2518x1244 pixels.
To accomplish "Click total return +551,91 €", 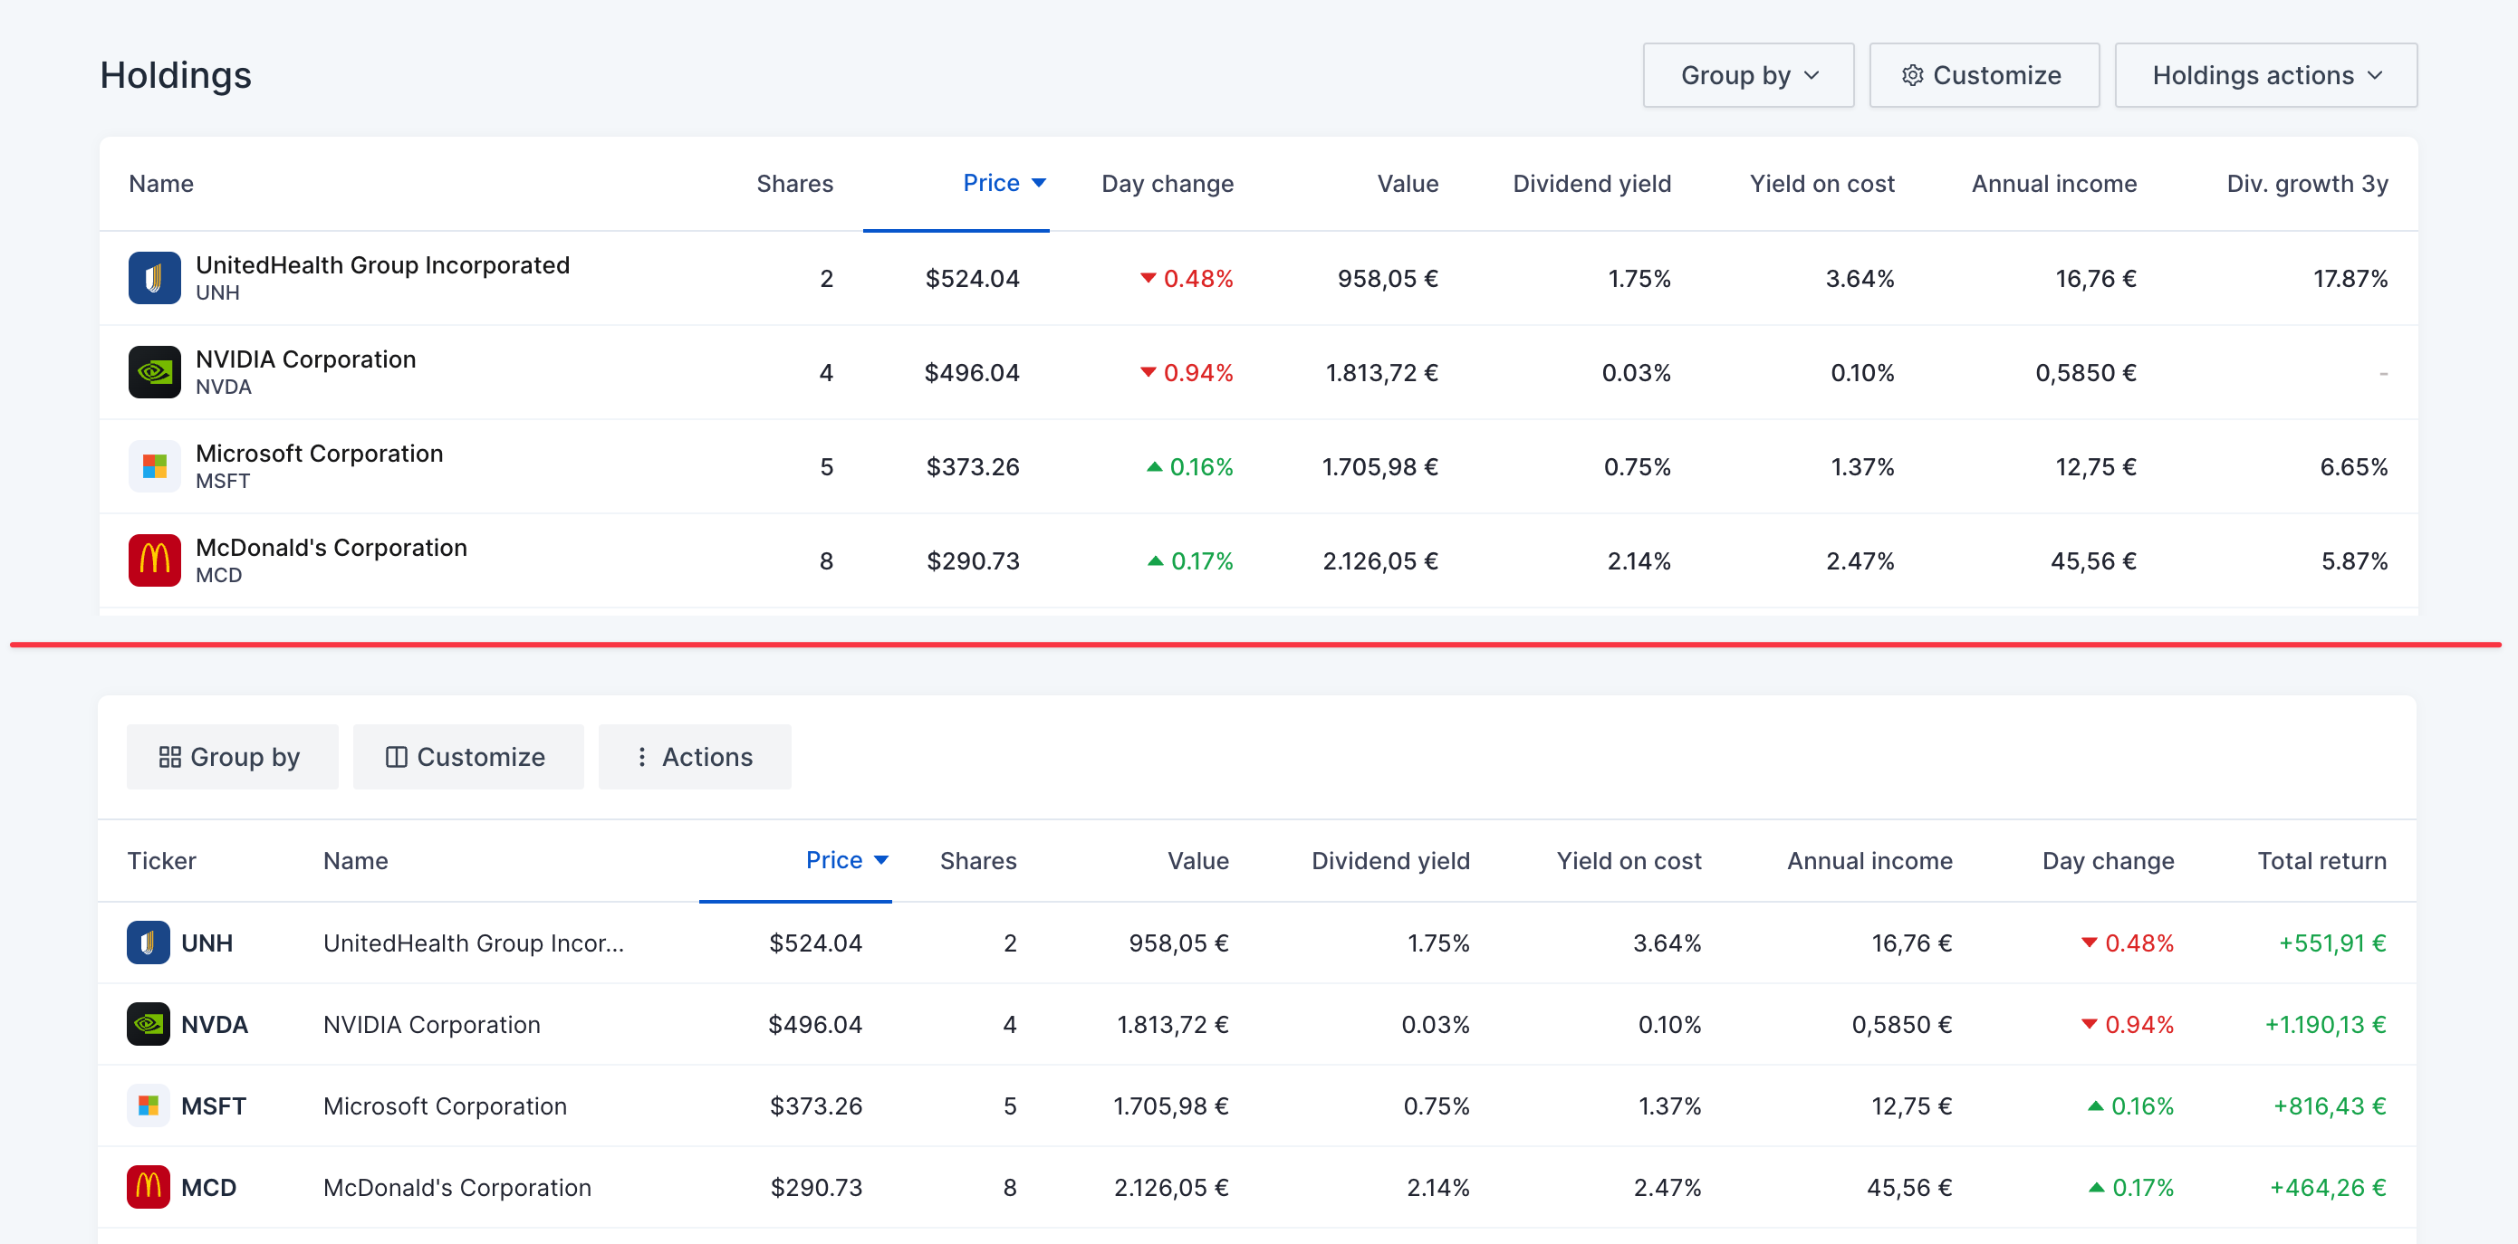I will click(2332, 943).
